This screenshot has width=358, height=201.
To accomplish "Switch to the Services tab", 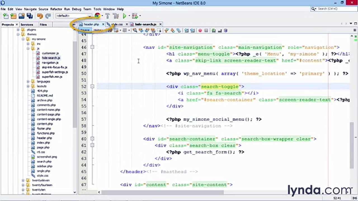I will click(x=27, y=25).
